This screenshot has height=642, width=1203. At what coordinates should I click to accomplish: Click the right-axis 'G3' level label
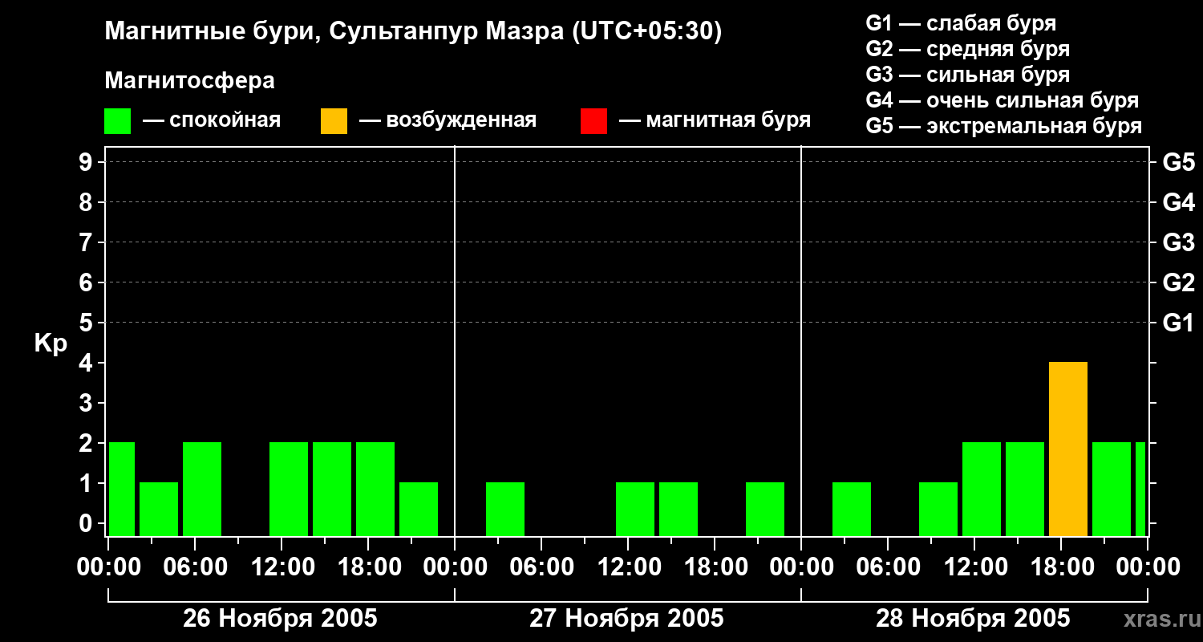click(1178, 242)
